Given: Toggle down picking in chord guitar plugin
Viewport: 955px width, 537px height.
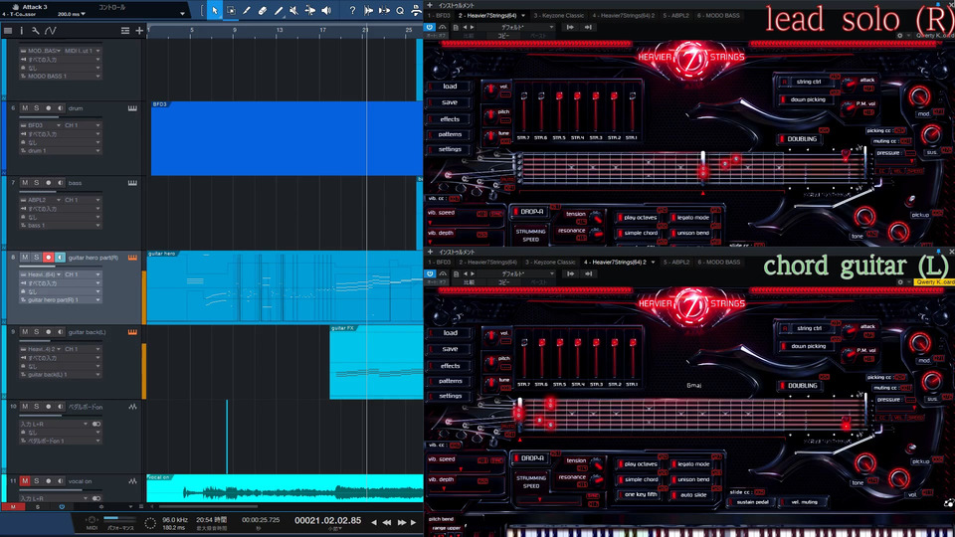Looking at the screenshot, I should (805, 346).
